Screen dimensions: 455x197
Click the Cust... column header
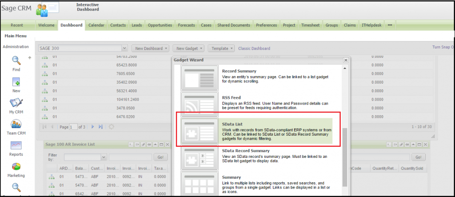pyautogui.click(x=96, y=168)
